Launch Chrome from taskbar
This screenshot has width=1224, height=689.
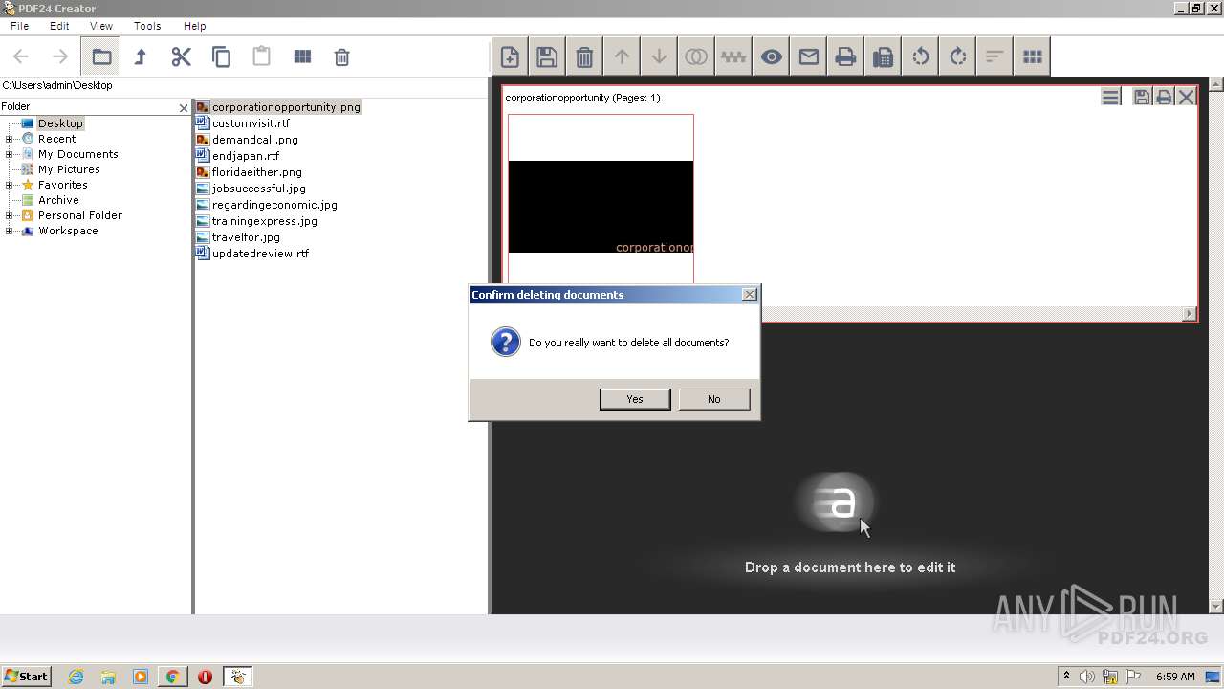click(x=172, y=677)
